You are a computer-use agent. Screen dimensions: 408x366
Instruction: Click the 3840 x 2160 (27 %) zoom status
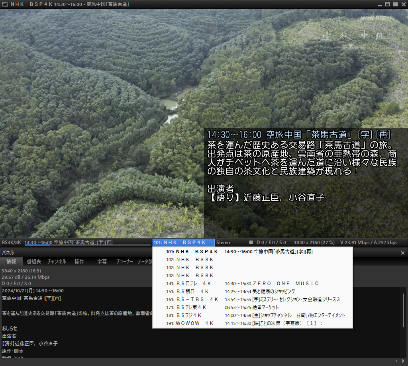[x=314, y=243]
